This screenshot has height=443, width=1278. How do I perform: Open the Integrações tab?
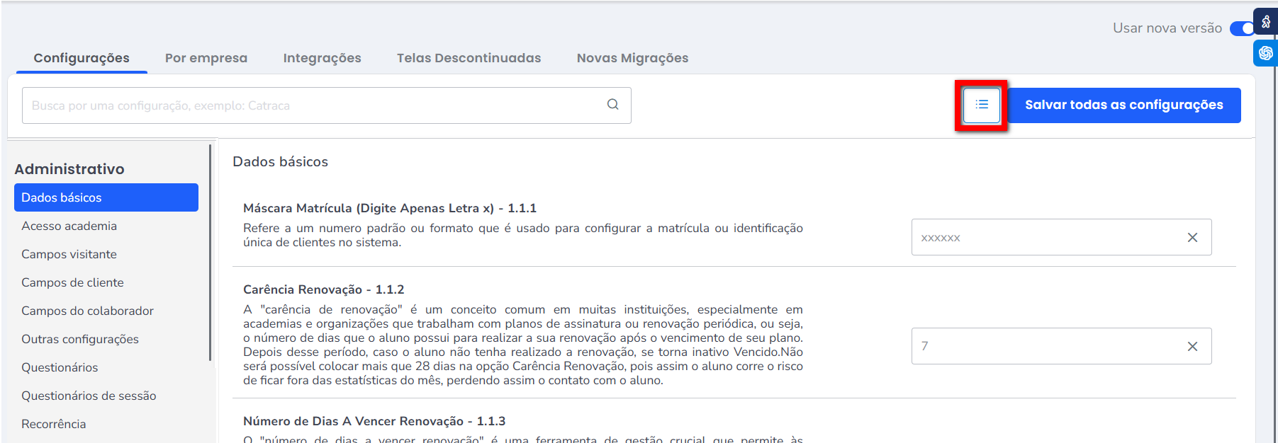point(322,58)
